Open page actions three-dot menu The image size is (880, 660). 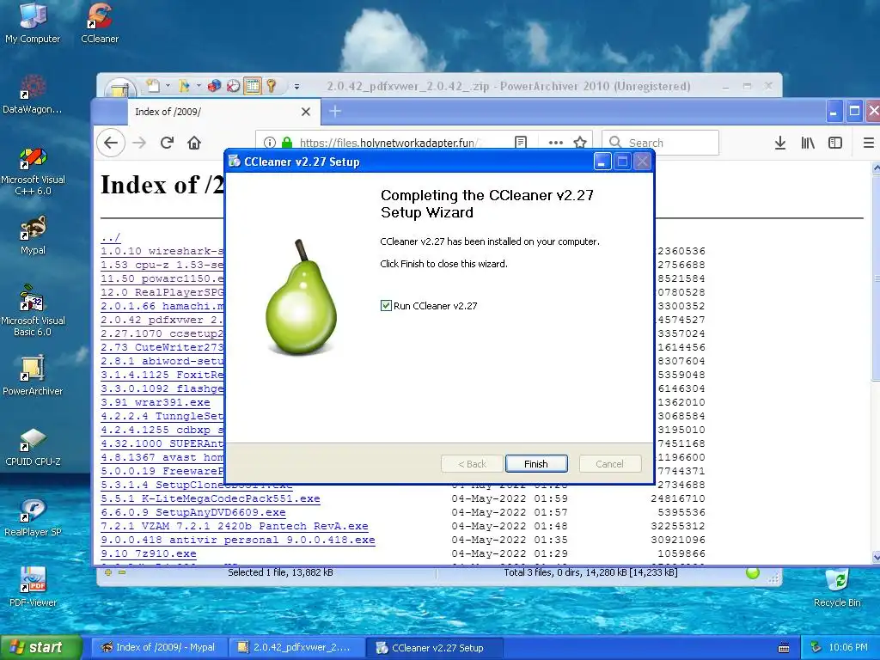point(556,143)
